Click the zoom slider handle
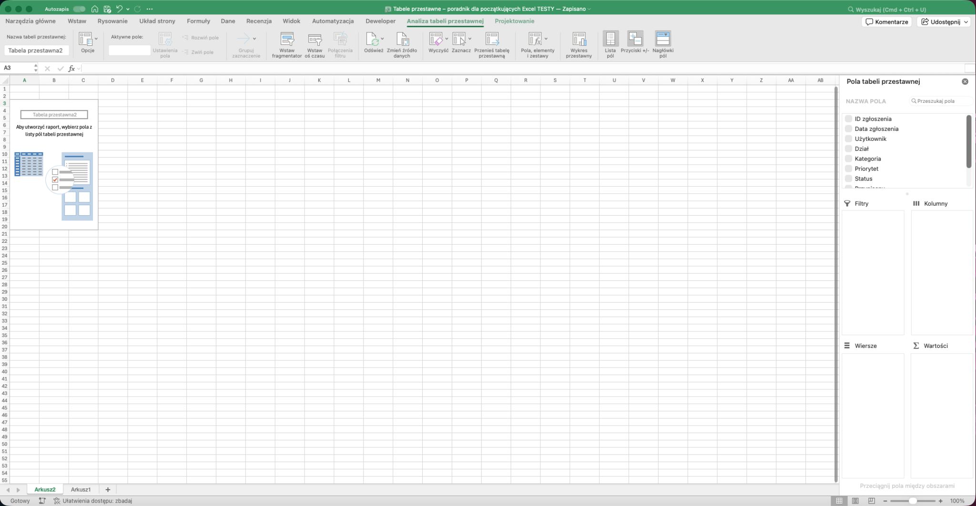976x506 pixels. point(912,501)
